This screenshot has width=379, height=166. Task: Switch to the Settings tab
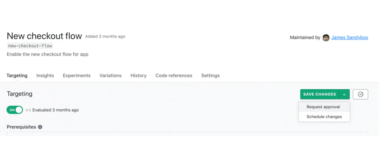click(x=210, y=75)
